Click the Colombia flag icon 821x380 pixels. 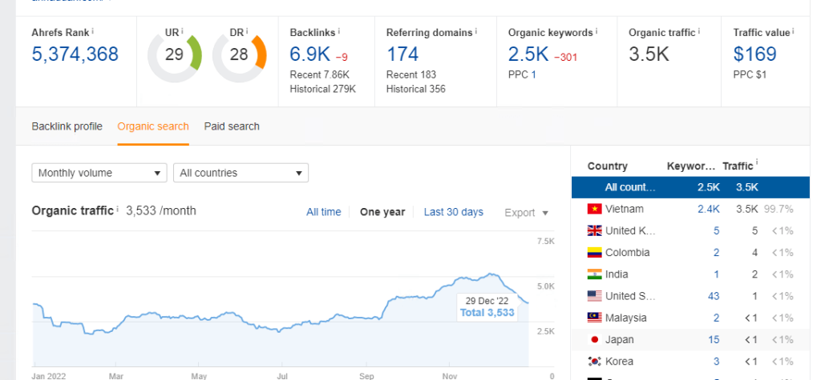tap(594, 253)
